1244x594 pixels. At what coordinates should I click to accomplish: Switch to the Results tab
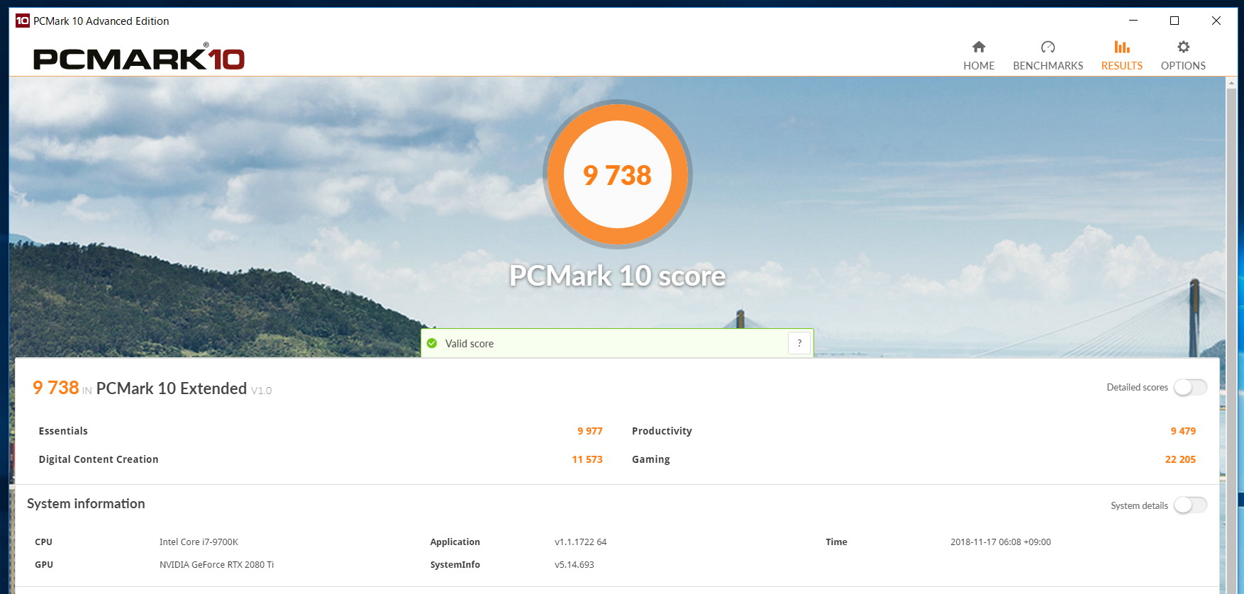pos(1121,55)
